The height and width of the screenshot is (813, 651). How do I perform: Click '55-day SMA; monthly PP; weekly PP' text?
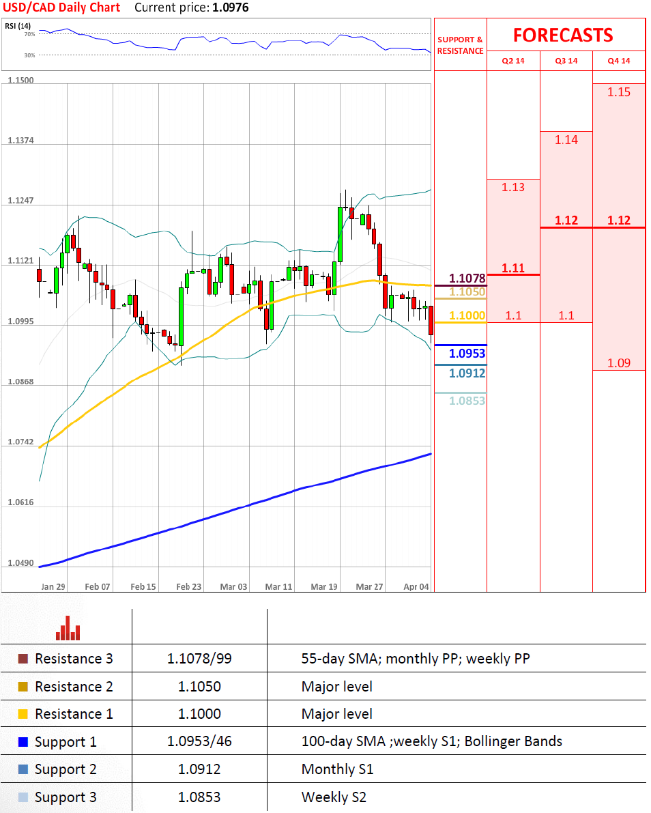click(x=416, y=659)
